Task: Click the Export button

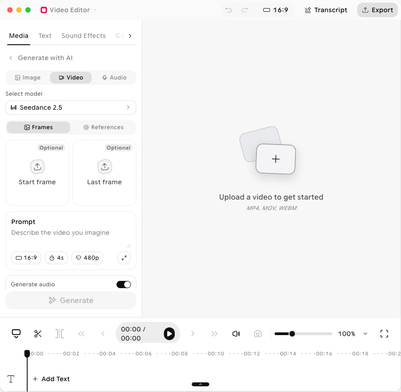Action: coord(378,10)
